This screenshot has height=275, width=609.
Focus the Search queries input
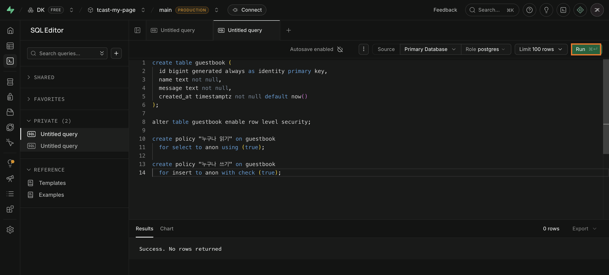(x=67, y=53)
